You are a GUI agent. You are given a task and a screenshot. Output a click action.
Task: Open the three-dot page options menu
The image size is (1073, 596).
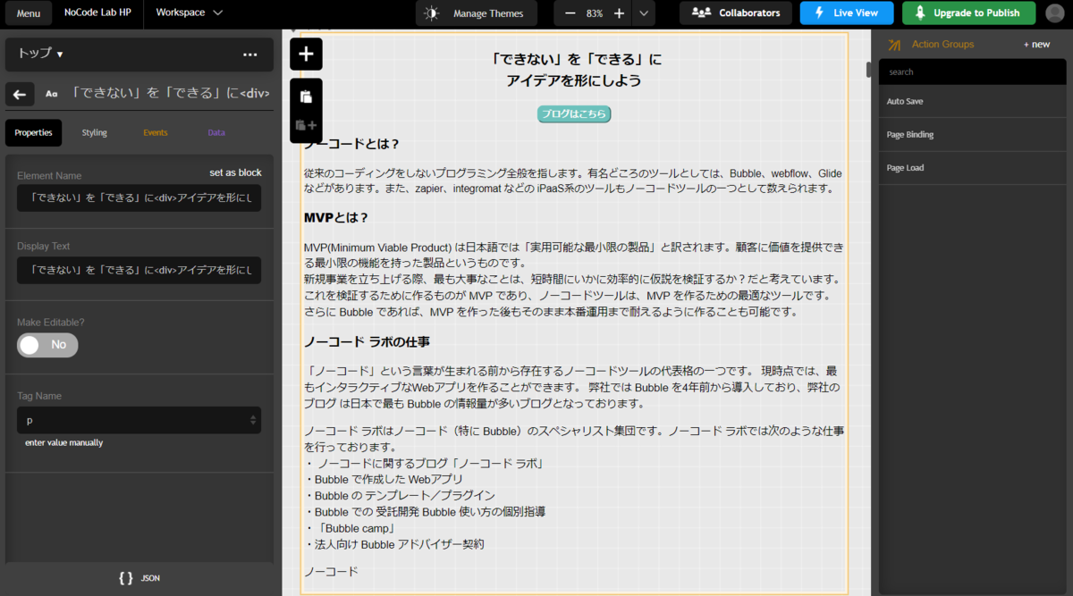(250, 55)
